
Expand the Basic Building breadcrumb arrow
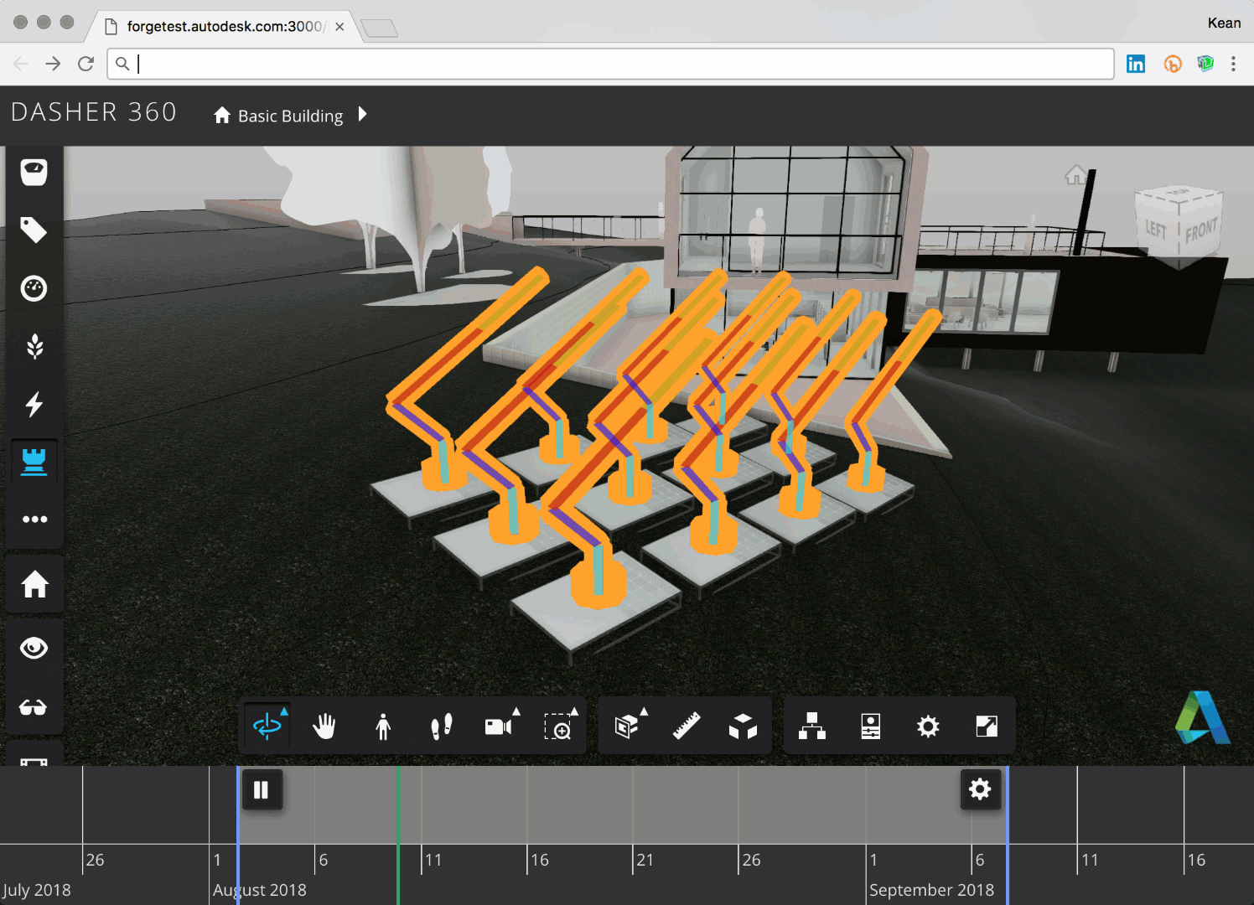363,114
